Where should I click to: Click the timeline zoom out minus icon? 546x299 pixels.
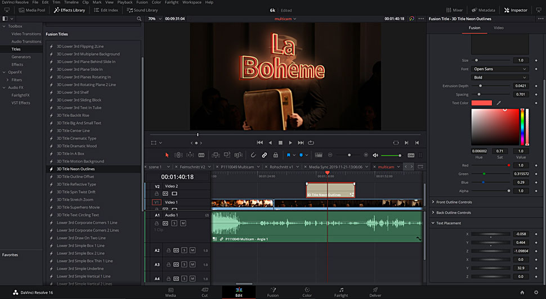(330, 155)
